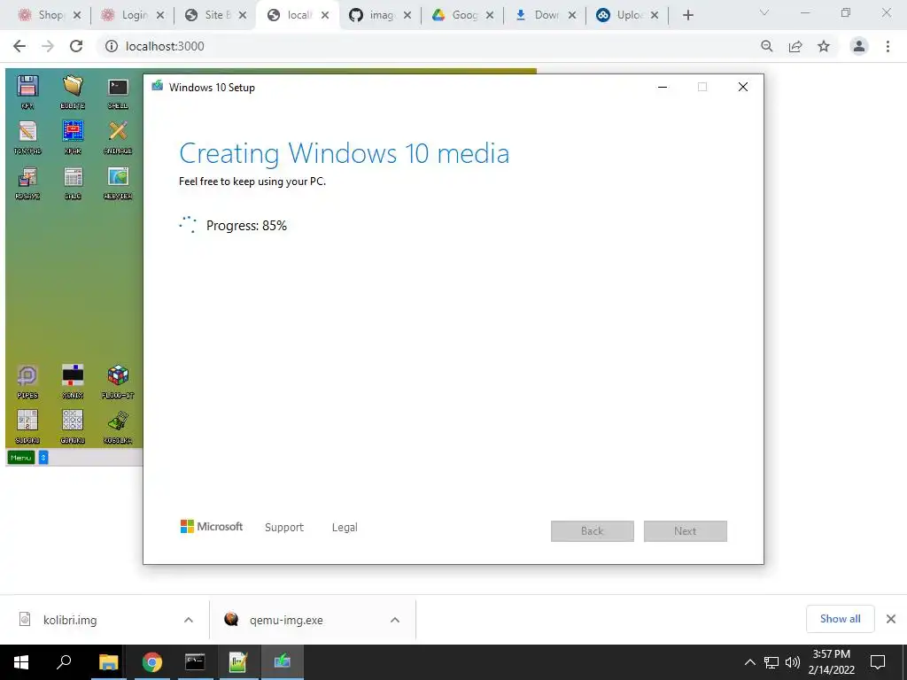907x680 pixels.
Task: Open the volume control in tray
Action: (x=793, y=662)
